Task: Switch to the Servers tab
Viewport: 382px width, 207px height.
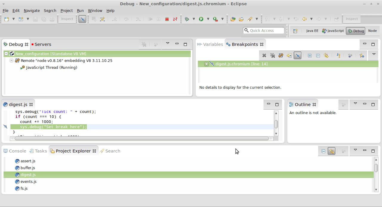Action: (x=41, y=44)
